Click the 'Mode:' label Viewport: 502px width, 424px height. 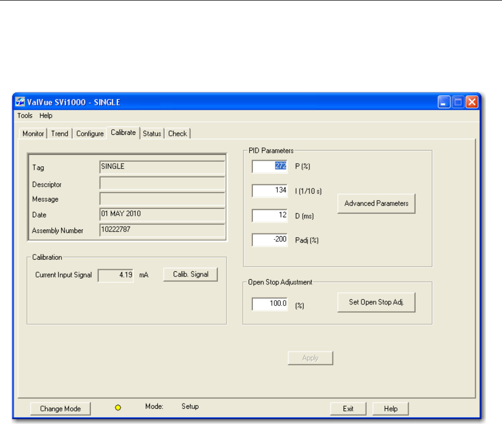coord(154,406)
